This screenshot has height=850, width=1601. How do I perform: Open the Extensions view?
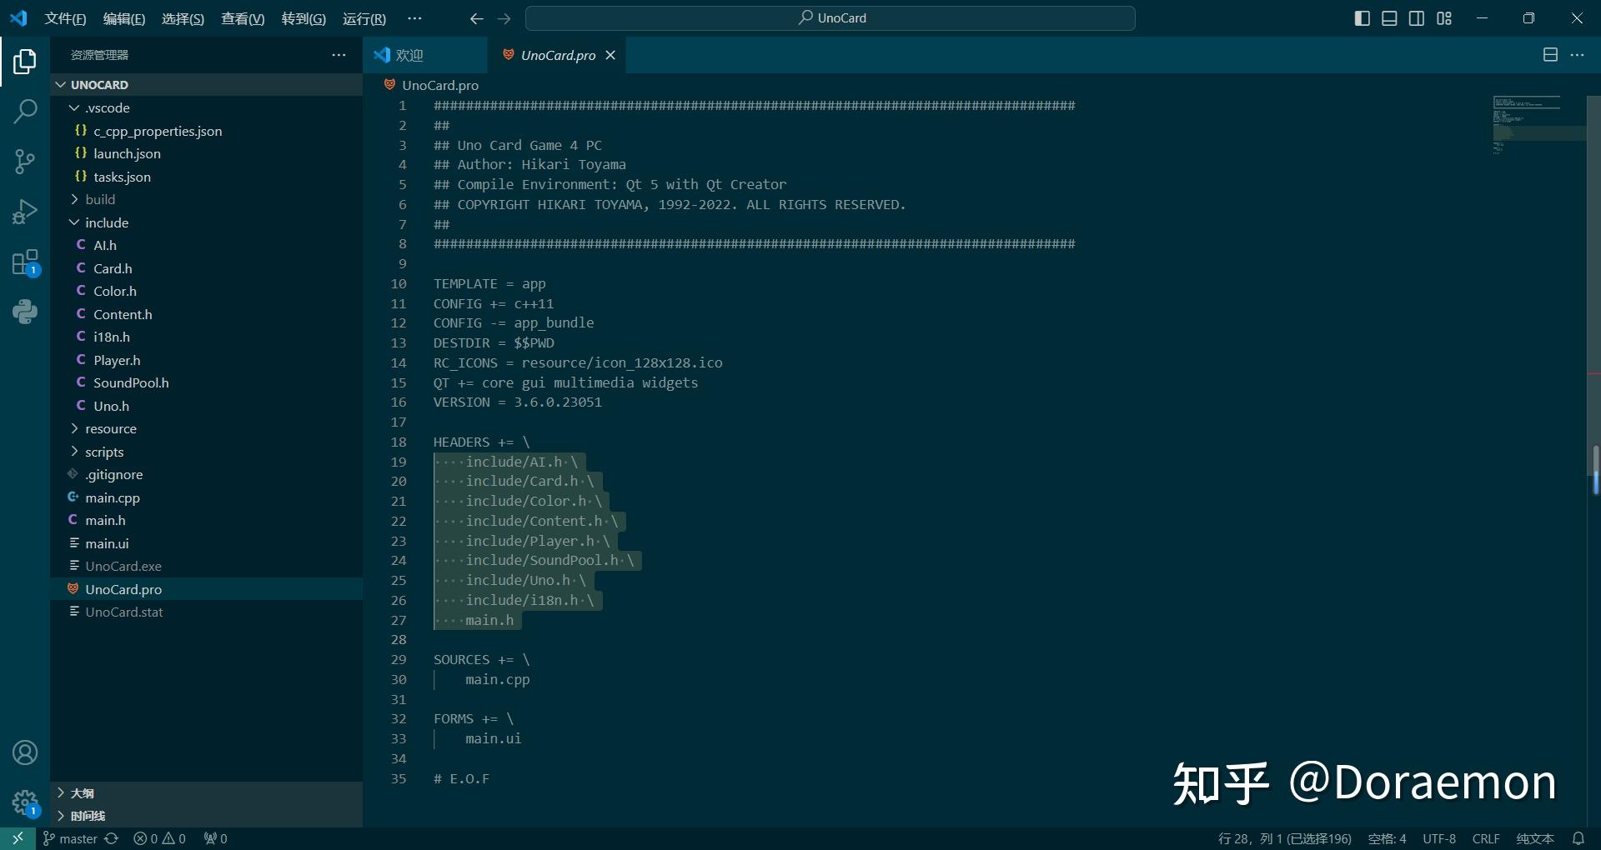[x=25, y=261]
